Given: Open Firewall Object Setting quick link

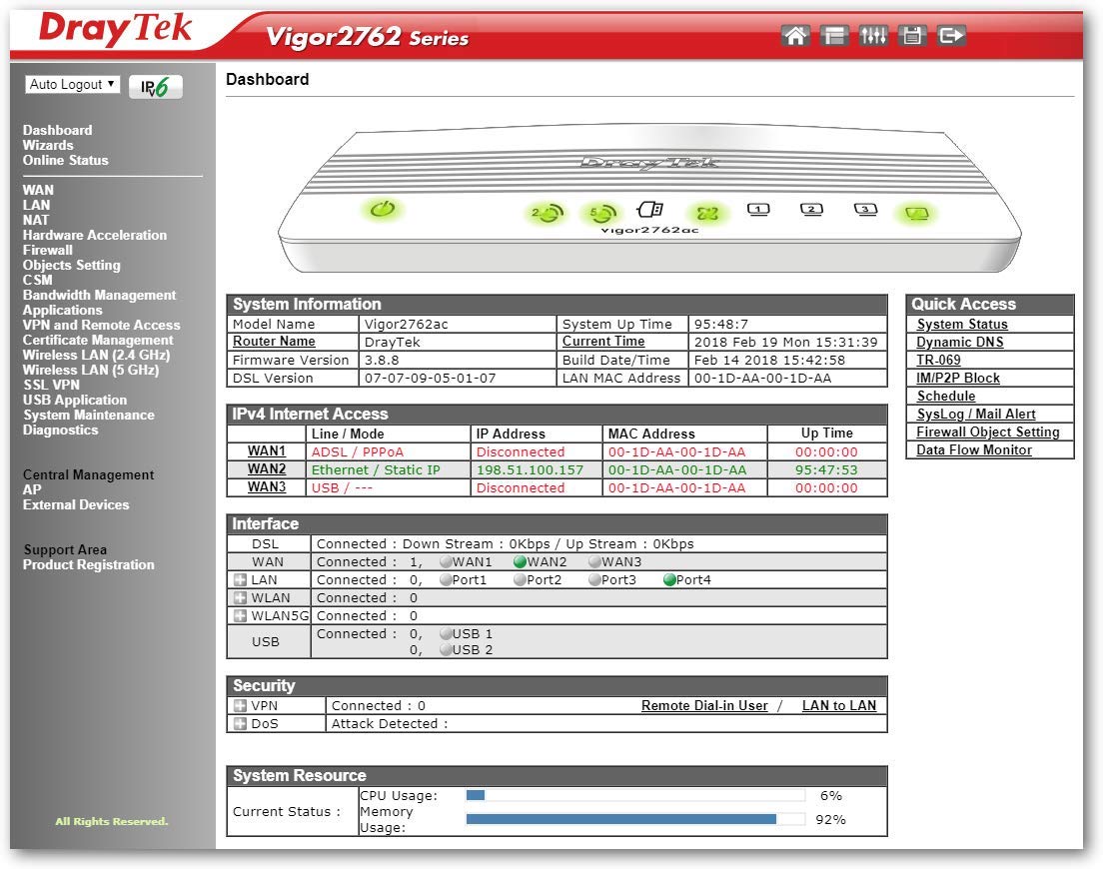Looking at the screenshot, I should point(988,432).
